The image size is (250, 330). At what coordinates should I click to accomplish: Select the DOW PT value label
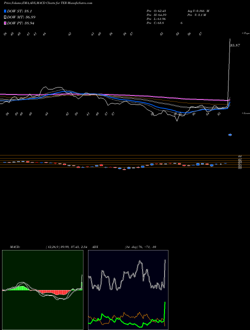pyautogui.click(x=20, y=23)
